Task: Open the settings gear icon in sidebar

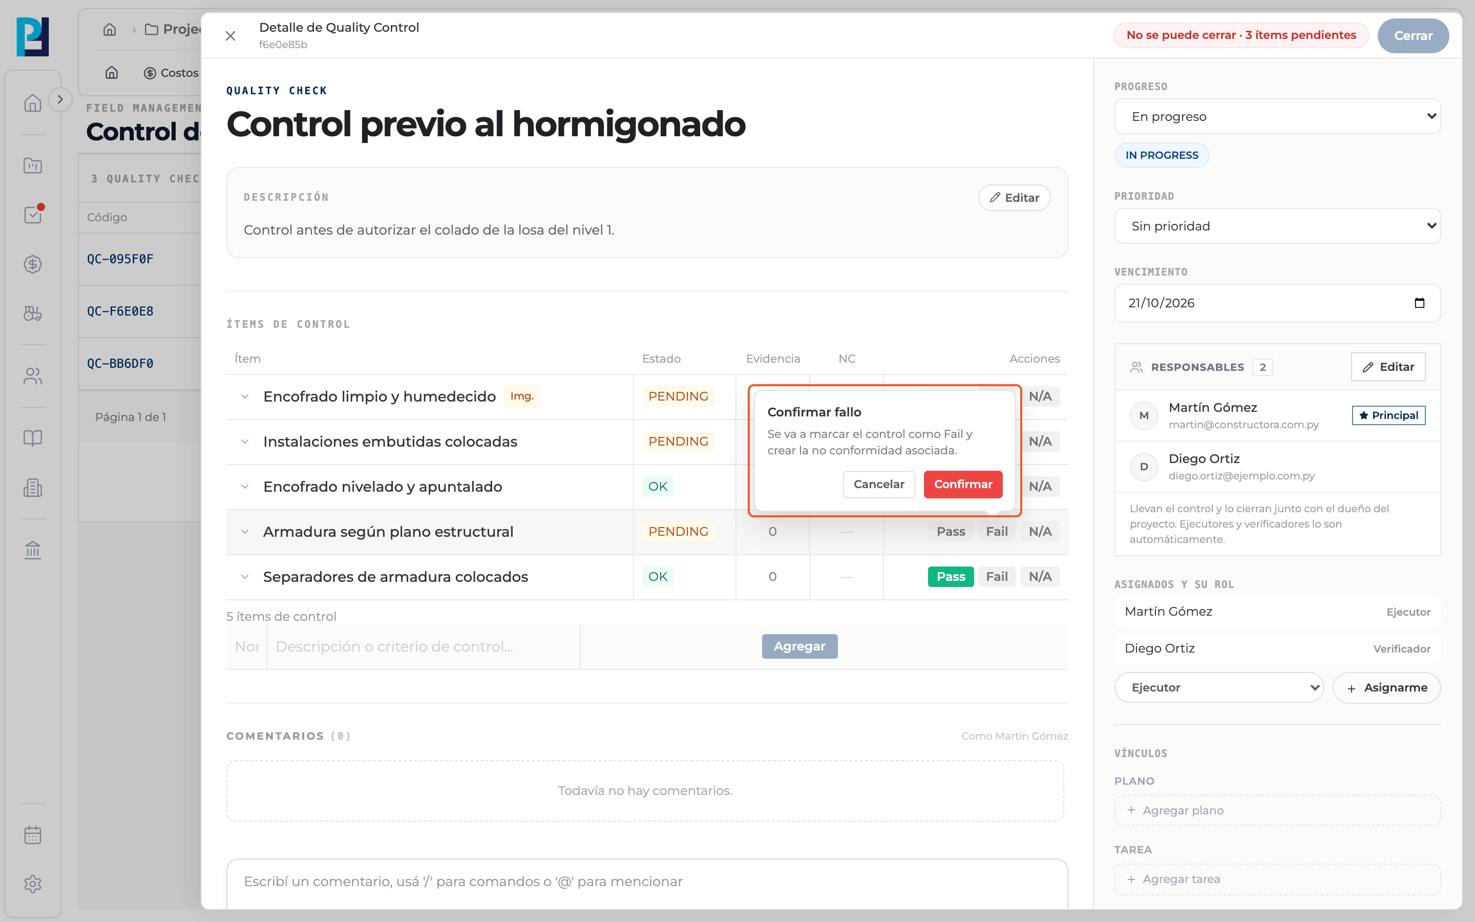Action: click(33, 884)
